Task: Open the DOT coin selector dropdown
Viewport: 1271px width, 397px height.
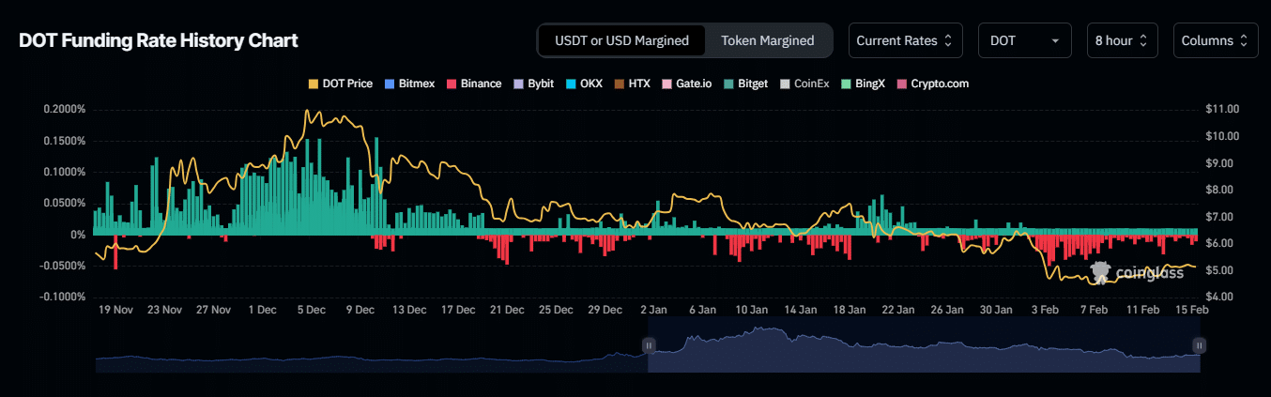Action: point(1026,40)
